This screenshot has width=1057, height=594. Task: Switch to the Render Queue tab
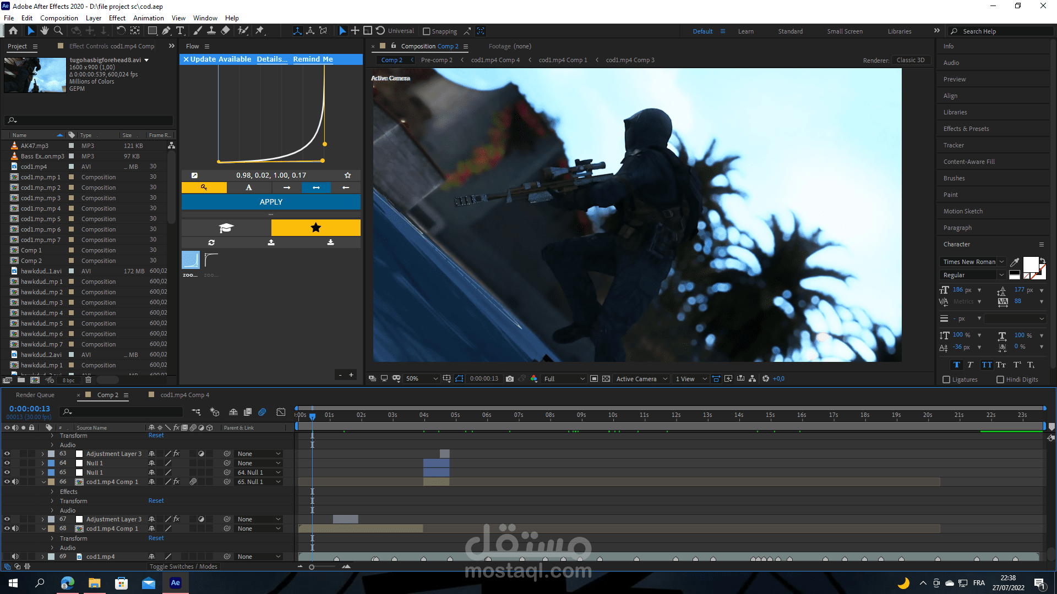[35, 395]
